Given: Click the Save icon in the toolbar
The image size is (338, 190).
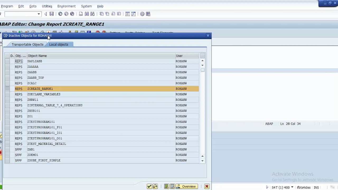Looking at the screenshot, I should [x=52, y=14].
